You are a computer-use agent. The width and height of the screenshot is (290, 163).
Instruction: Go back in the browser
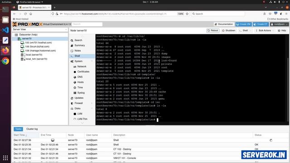14,14
